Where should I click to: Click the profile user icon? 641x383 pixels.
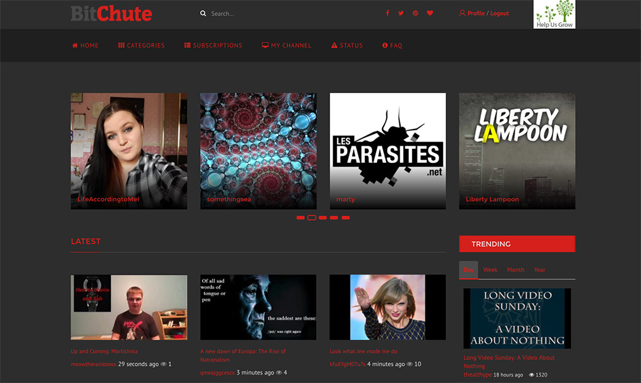pyautogui.click(x=462, y=13)
